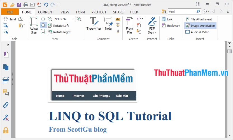The width and height of the screenshot is (233, 140).
Task: Collapse the ribbon with the caret
Action: pos(228,11)
